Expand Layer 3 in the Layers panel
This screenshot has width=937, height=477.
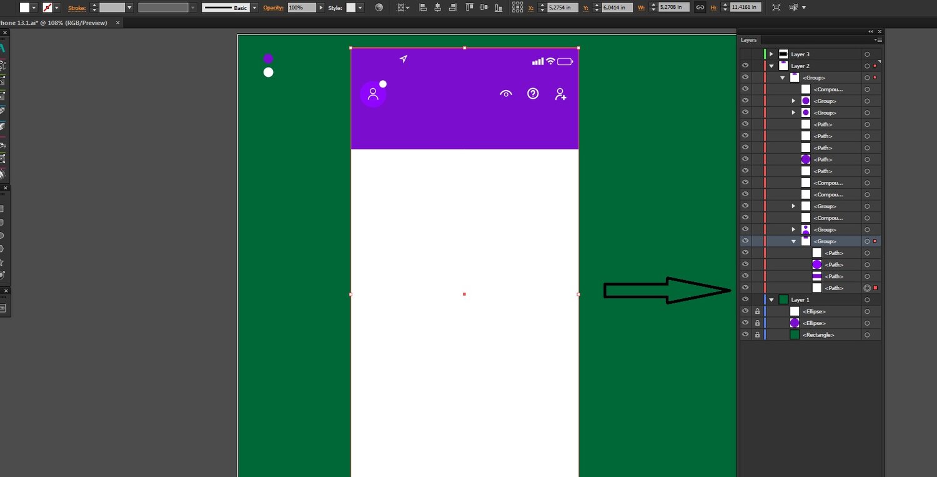771,54
